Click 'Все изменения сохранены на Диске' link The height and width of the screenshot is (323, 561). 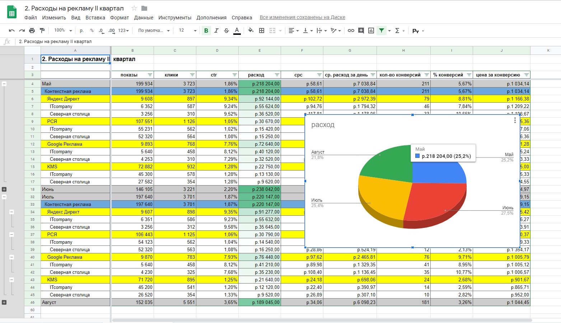[x=302, y=17]
